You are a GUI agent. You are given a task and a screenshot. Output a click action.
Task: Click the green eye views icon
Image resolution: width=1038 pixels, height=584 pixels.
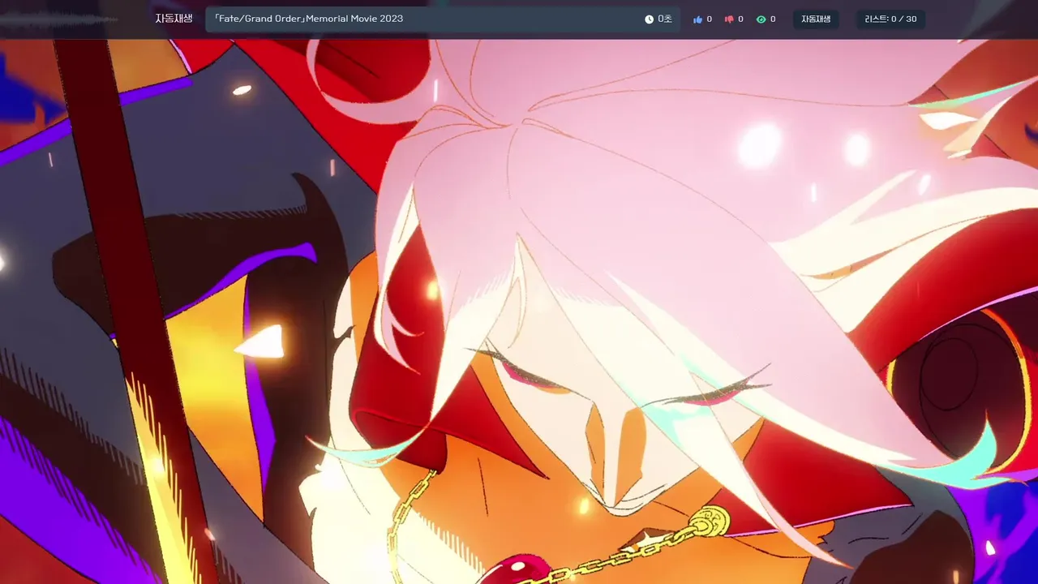click(x=761, y=19)
